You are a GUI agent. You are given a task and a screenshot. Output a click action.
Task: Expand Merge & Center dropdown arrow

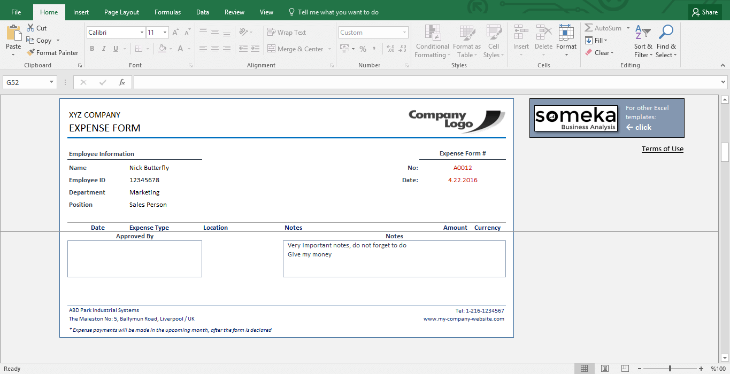click(329, 49)
